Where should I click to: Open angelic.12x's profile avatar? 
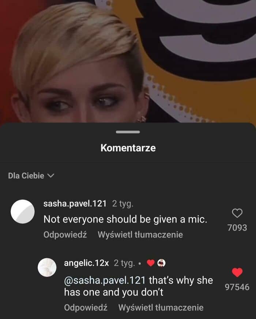(47, 267)
